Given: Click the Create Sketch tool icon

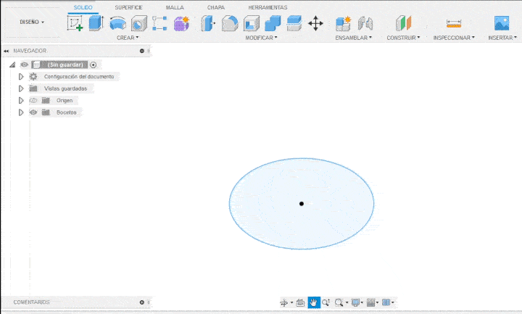Looking at the screenshot, I should click(x=75, y=23).
